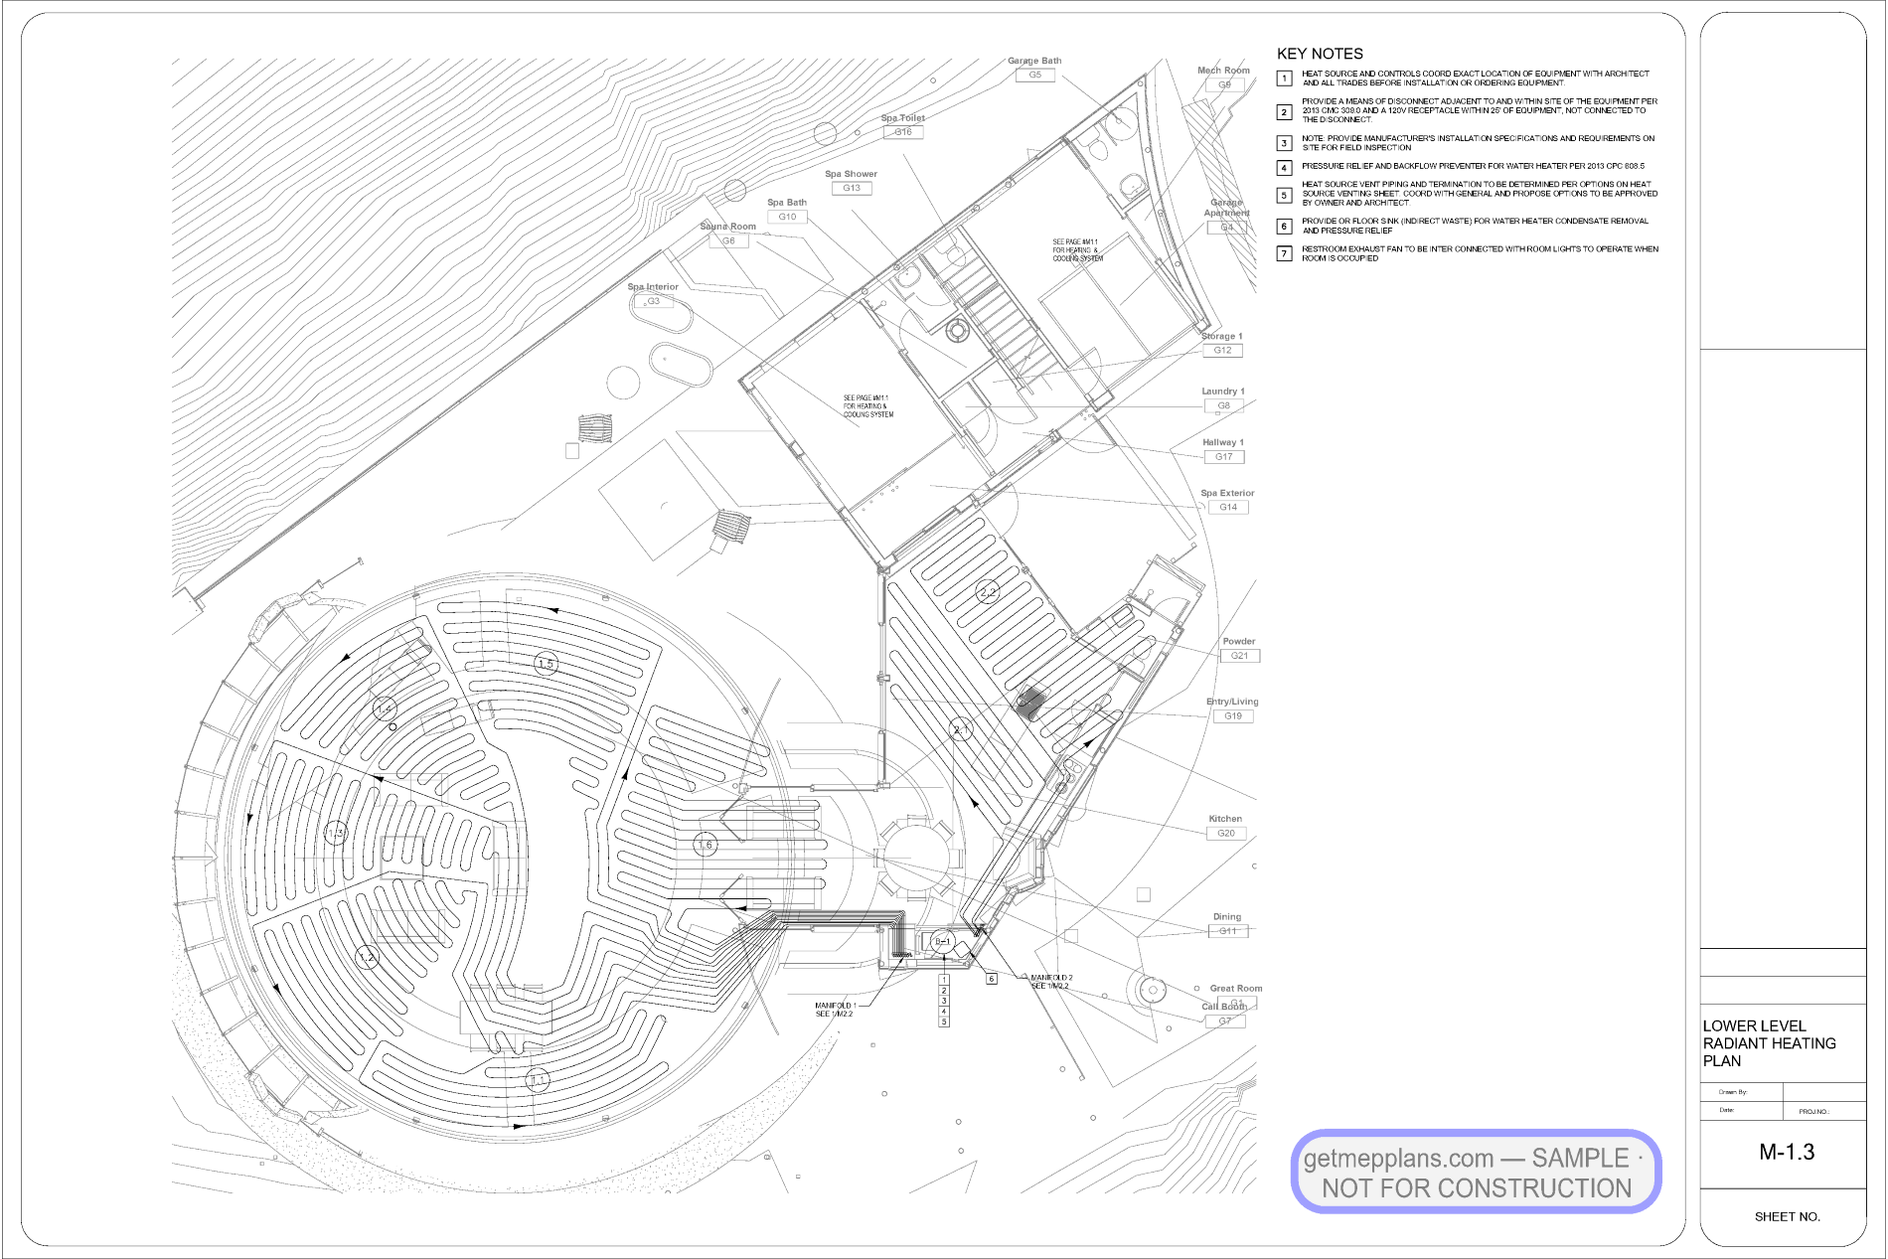Select the G17 room tag
The width and height of the screenshot is (1888, 1259).
coord(1223,457)
